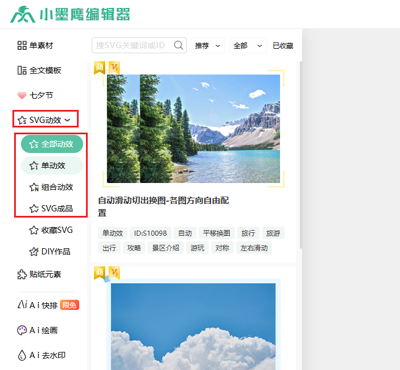
Task: Open 贴纸元素 puzzle icon entry
Action: 39,274
